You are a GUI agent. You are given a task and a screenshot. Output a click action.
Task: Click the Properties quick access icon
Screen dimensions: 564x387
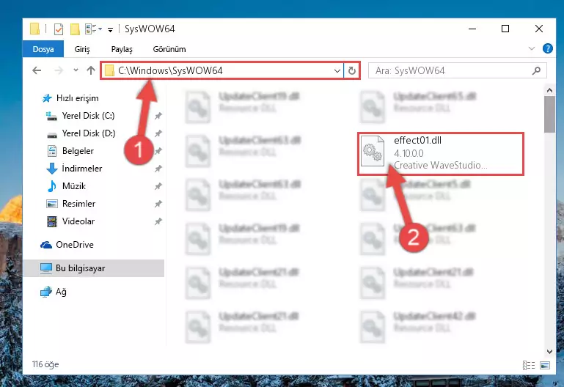(x=58, y=29)
